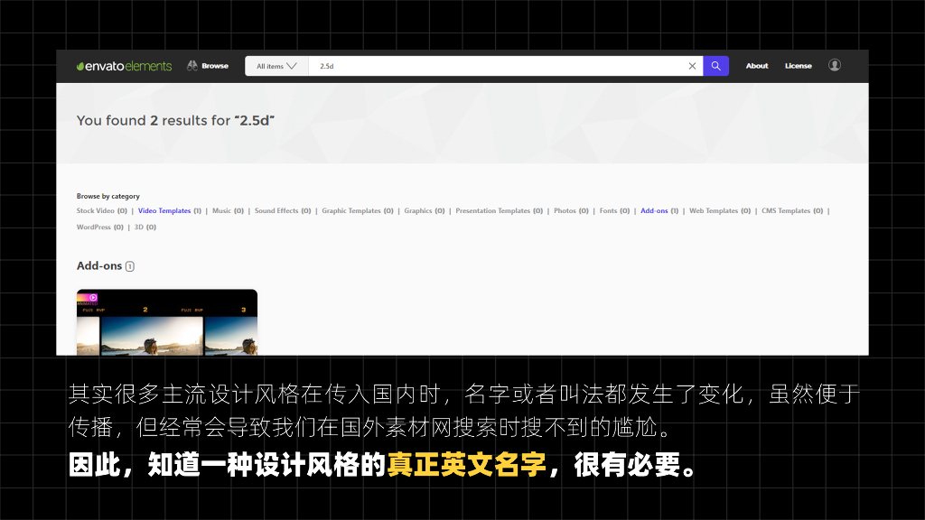The width and height of the screenshot is (925, 520).
Task: Open the License page
Action: click(799, 66)
